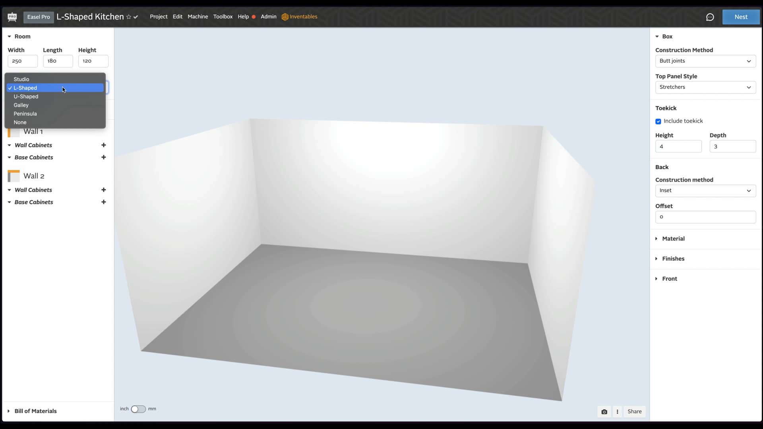Take a screenshot with the camera icon
Viewport: 763px width, 429px height.
pos(604,412)
